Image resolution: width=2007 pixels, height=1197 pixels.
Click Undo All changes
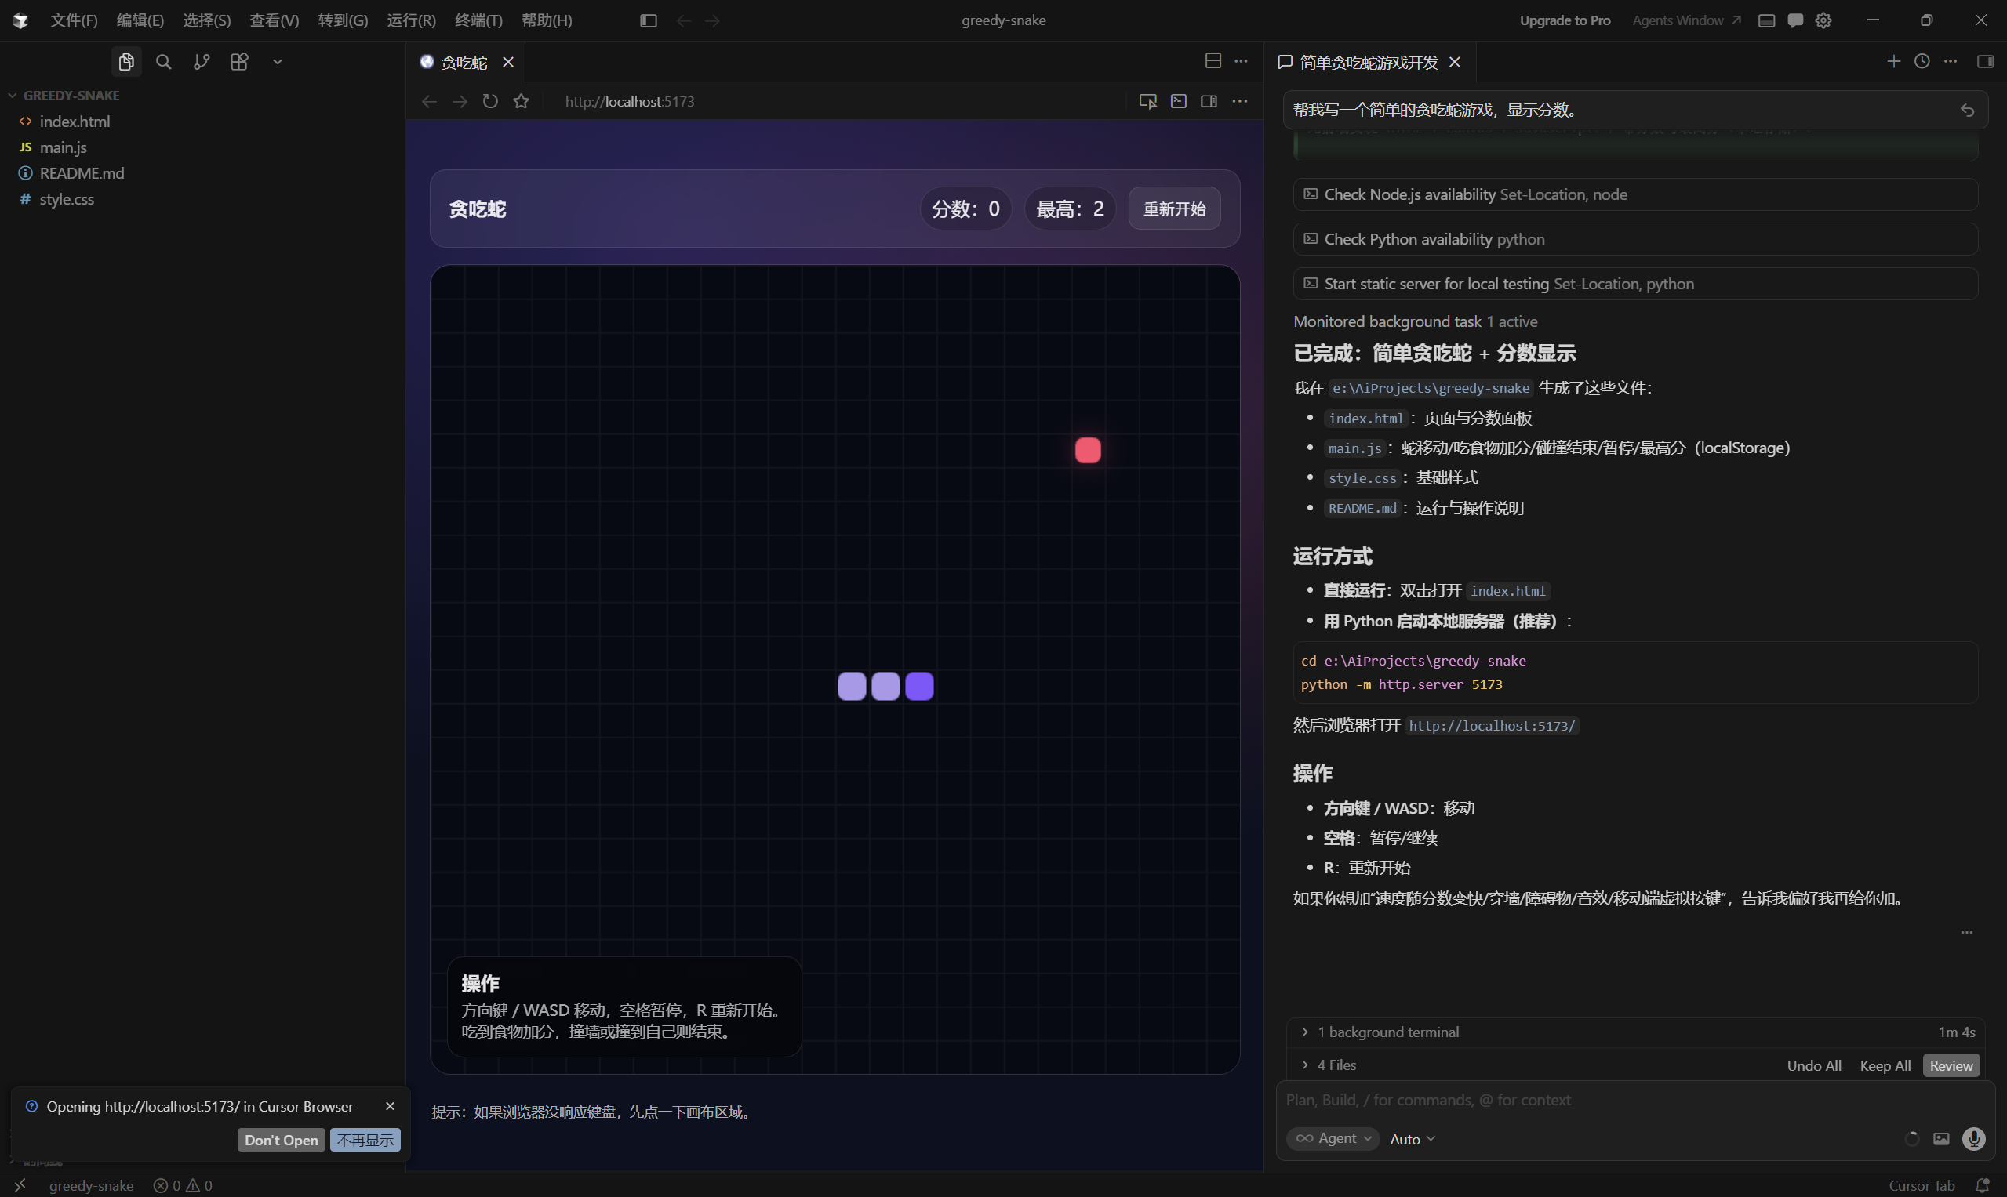click(x=1814, y=1065)
